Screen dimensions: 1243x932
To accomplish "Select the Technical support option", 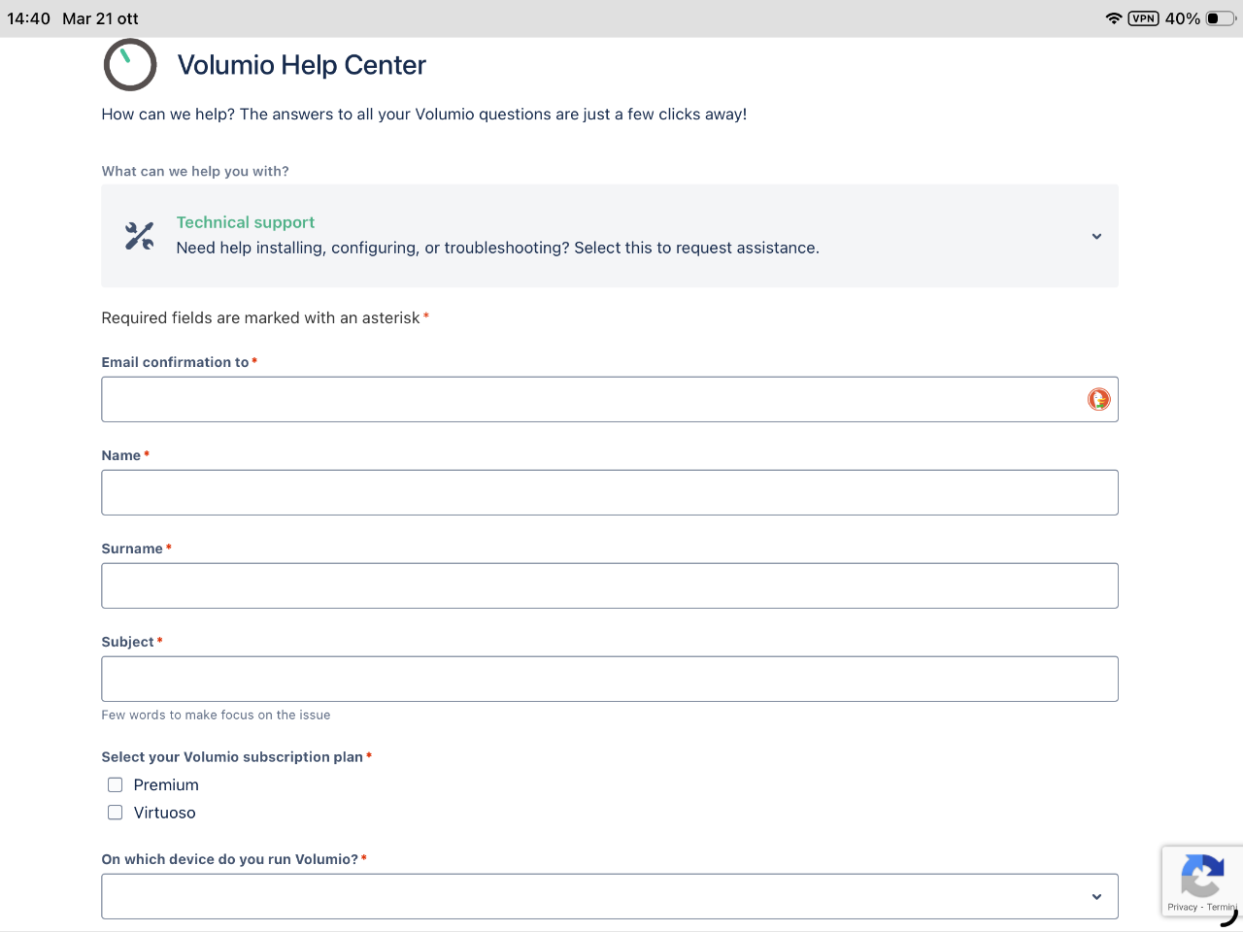I will coord(246,222).
